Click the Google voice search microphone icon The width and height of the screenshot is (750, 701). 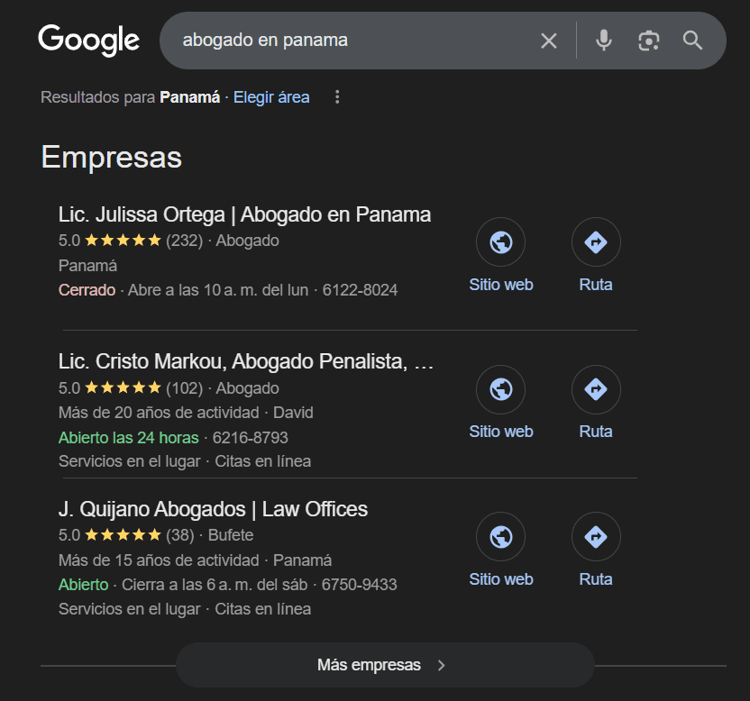pos(603,40)
